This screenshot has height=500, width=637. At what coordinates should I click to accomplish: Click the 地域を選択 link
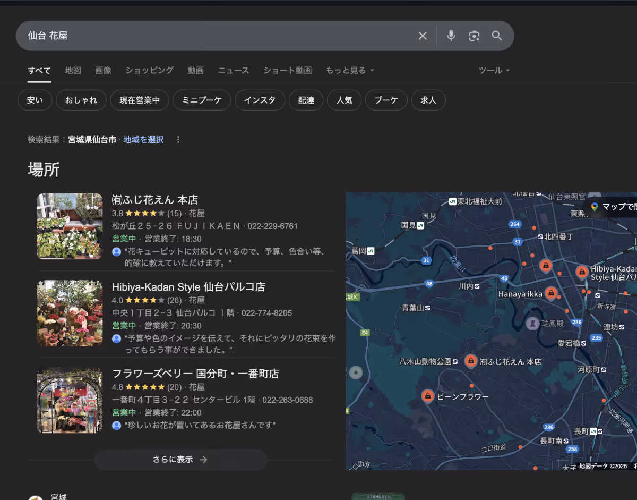click(144, 140)
